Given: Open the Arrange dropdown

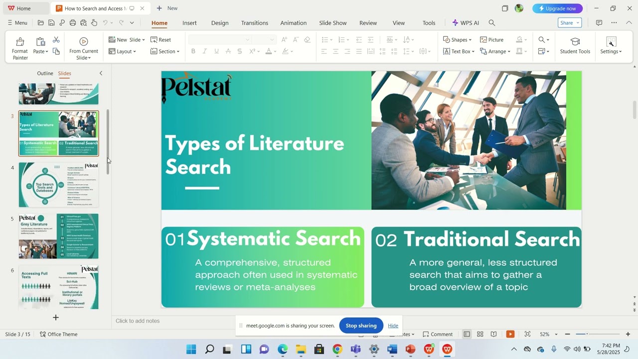Looking at the screenshot, I should tap(495, 51).
